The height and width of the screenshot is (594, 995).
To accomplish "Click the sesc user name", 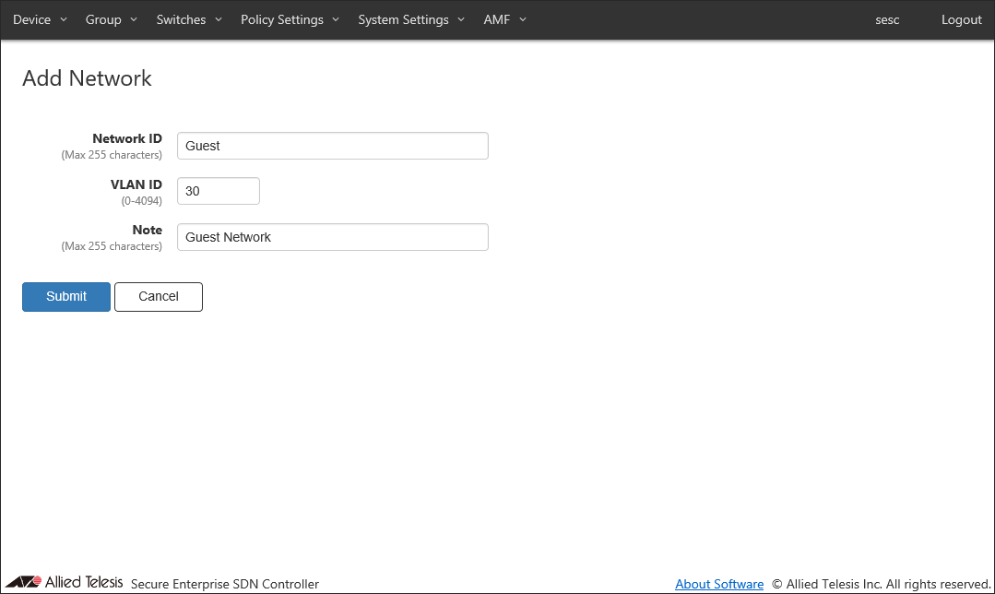I will click(x=887, y=20).
